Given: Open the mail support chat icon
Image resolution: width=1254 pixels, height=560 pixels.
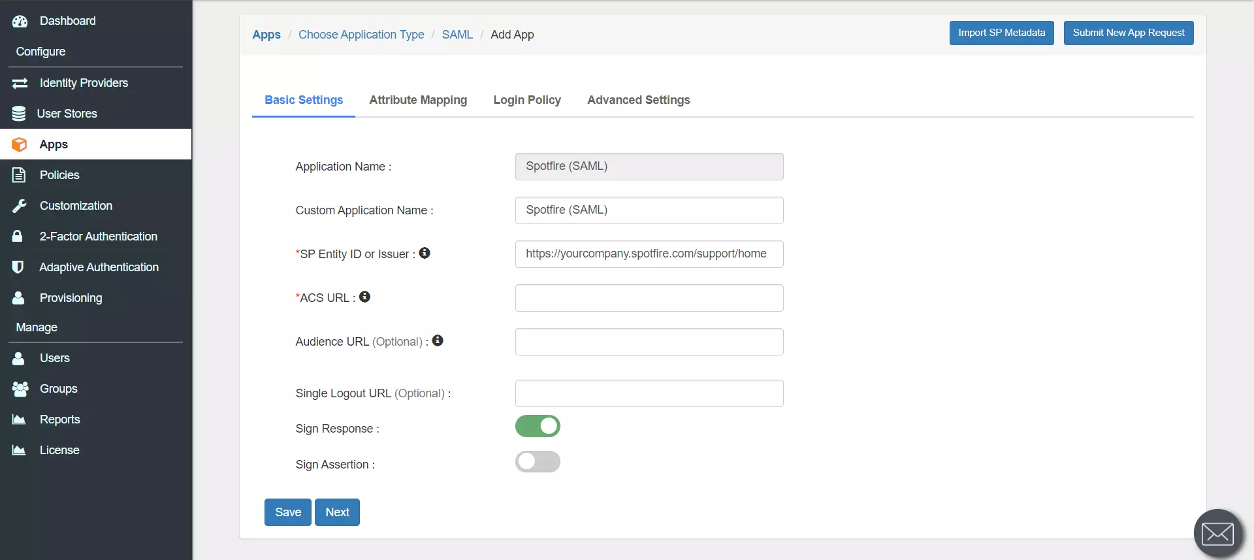Looking at the screenshot, I should 1218,534.
